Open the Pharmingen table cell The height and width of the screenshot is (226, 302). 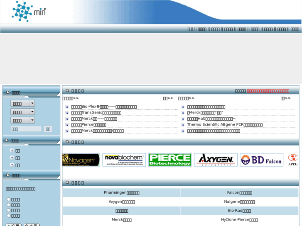coord(122,193)
